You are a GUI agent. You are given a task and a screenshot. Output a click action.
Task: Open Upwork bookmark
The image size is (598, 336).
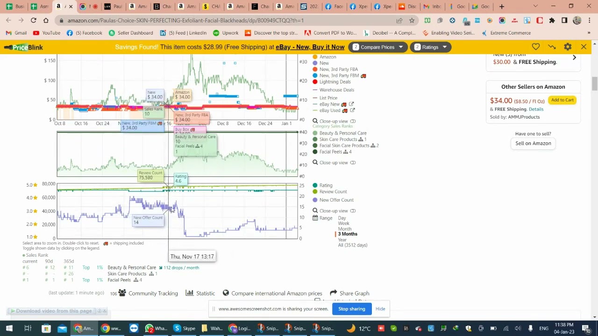coord(226,33)
